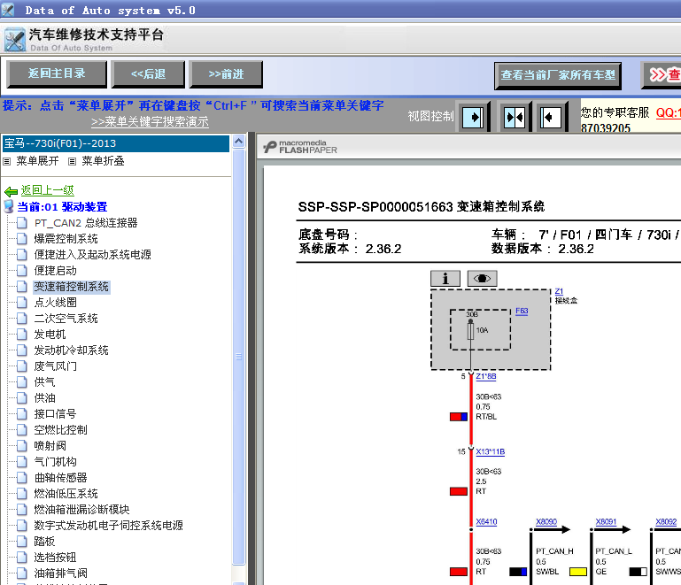This screenshot has width=681, height=585.
Task: Click the info 'i' button in diagram
Action: [445, 278]
